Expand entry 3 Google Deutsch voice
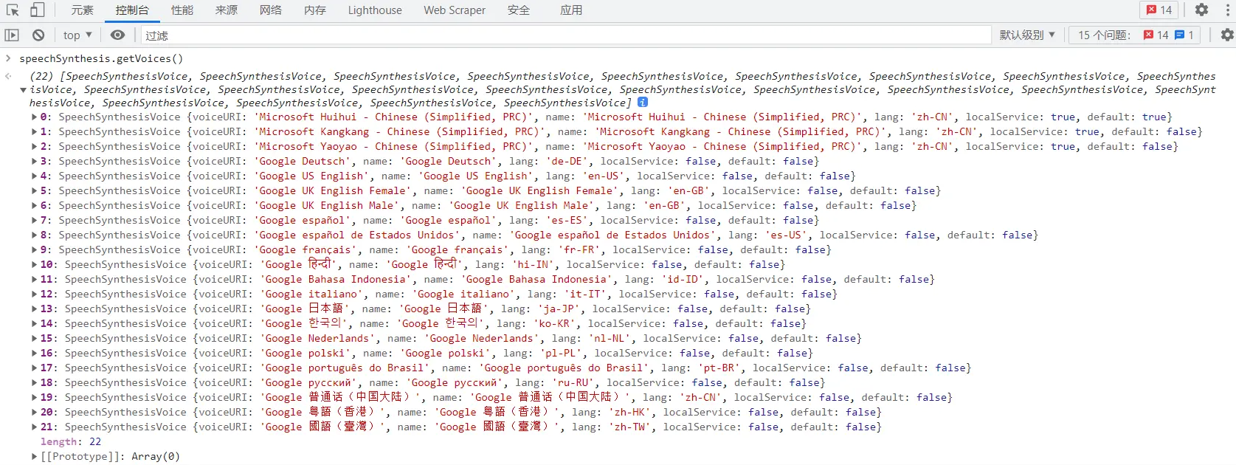The image size is (1236, 465). point(34,161)
